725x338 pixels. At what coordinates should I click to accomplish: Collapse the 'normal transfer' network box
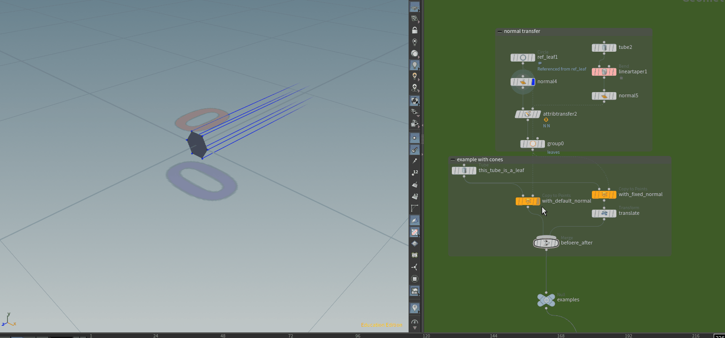tap(499, 31)
